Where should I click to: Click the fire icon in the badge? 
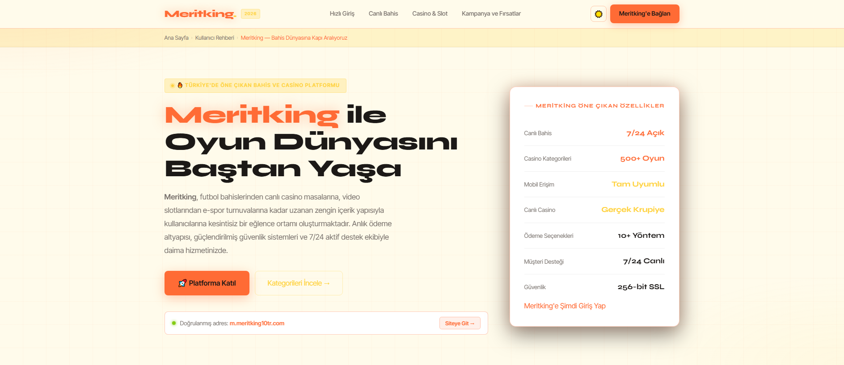[x=180, y=85]
